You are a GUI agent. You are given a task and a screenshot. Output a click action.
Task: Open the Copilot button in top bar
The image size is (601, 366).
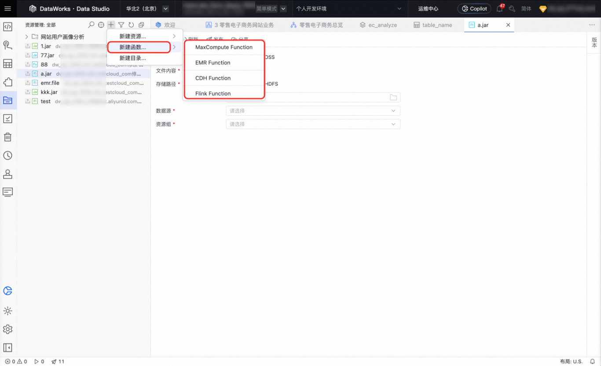(474, 8)
